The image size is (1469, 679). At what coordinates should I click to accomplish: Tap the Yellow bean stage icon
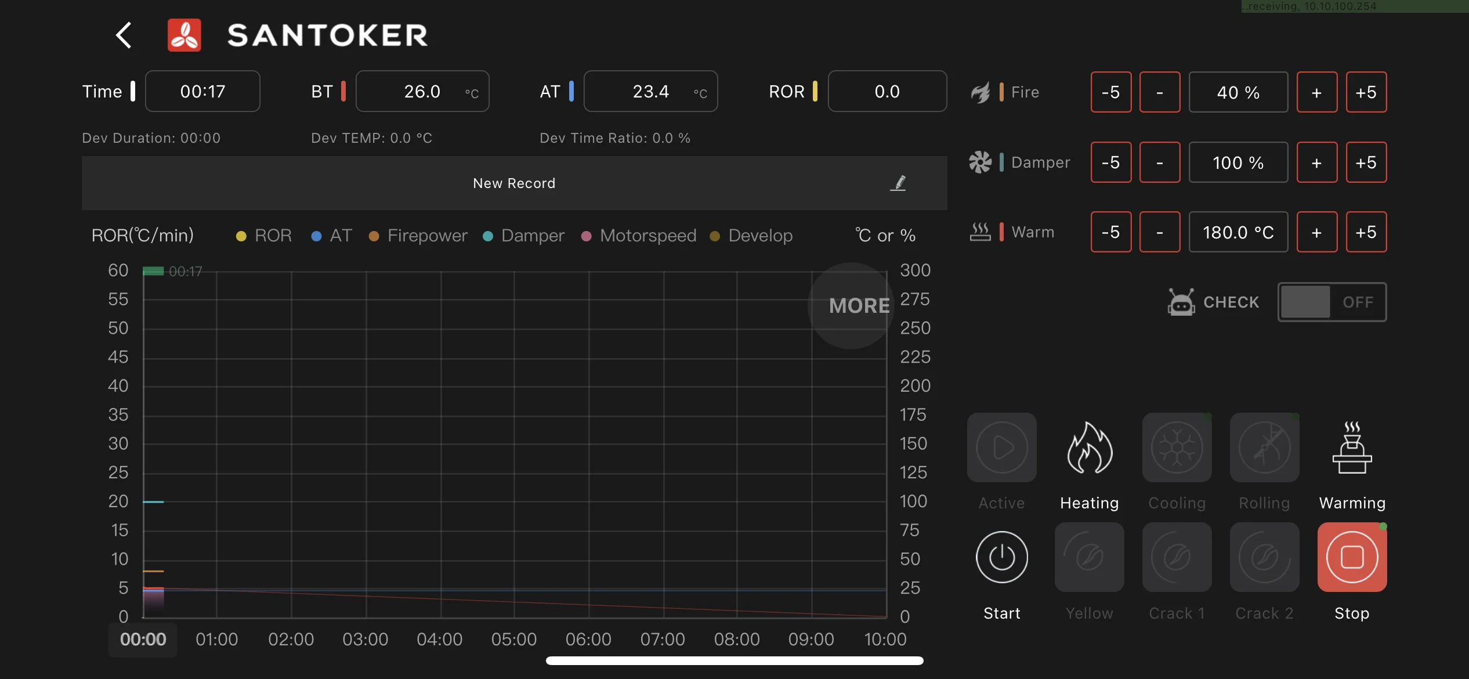point(1089,558)
